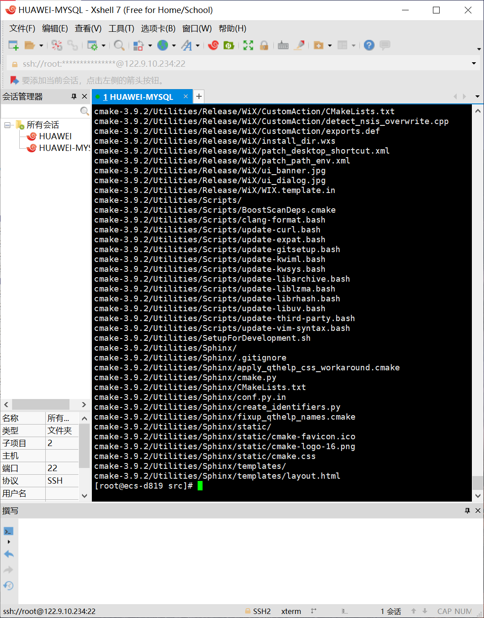Open the properties icon dropdown arrow

pos(104,45)
